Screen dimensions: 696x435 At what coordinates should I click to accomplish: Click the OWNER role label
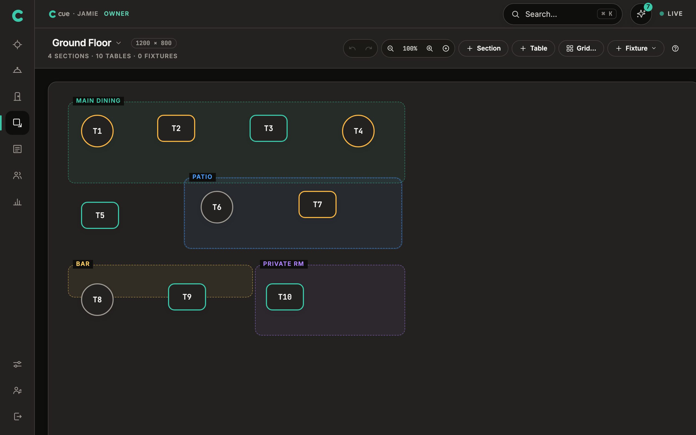(116, 14)
